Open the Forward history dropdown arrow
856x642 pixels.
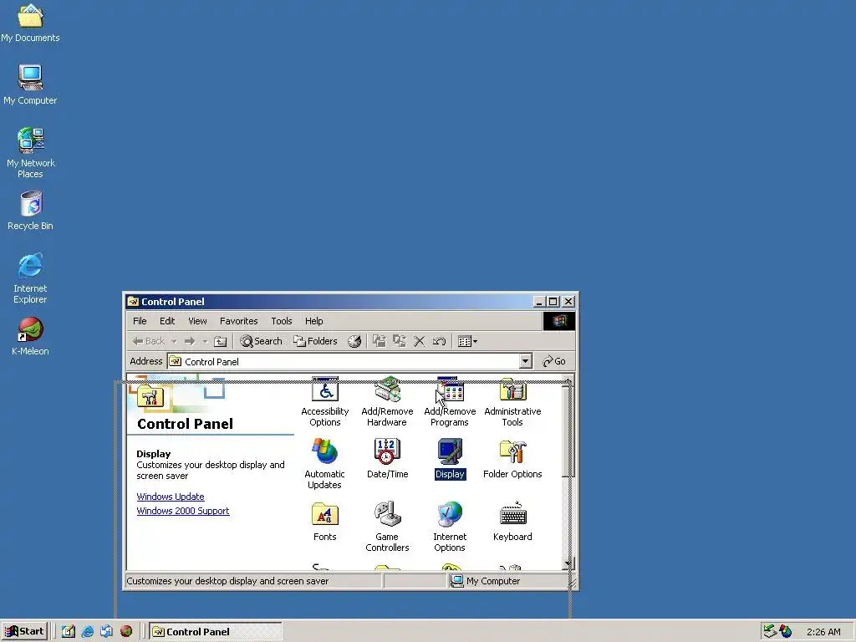pyautogui.click(x=206, y=341)
